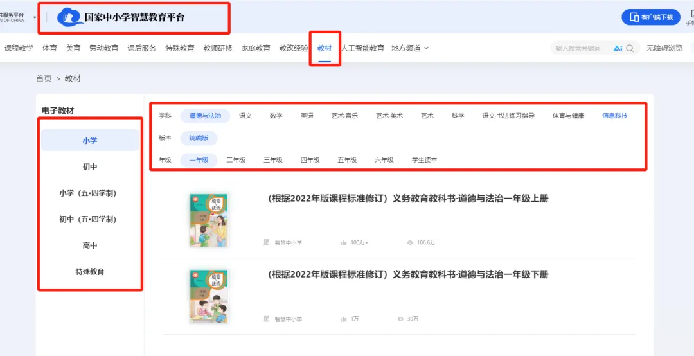Open the 体育 nav tab

49,48
